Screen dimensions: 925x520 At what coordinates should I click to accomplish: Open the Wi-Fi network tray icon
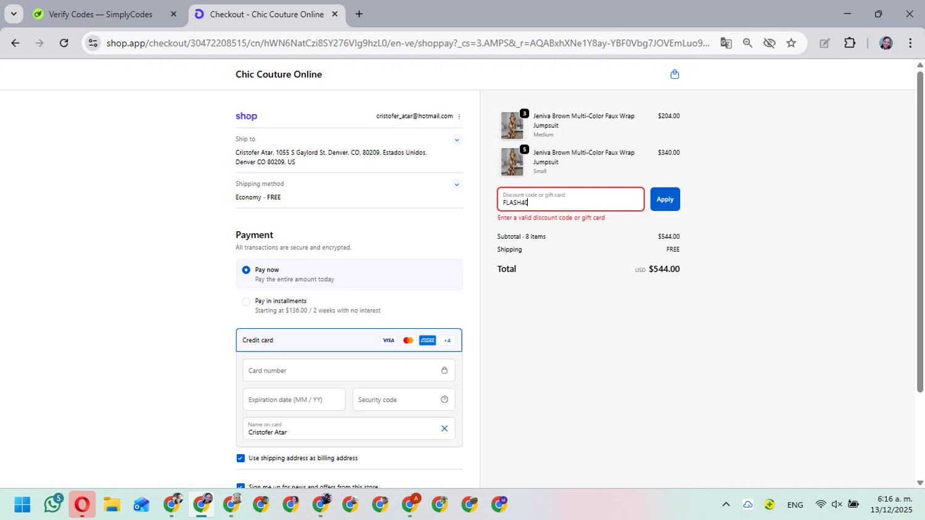point(821,505)
